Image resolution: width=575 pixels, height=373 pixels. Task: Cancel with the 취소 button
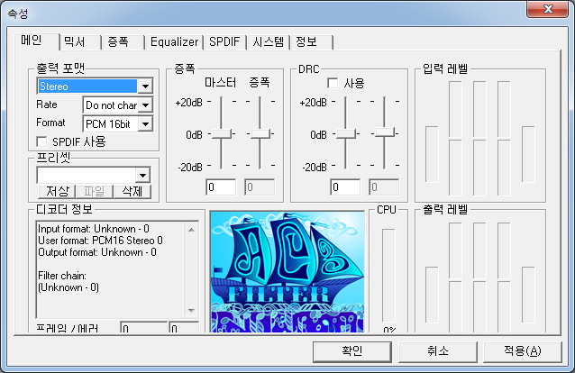437,351
